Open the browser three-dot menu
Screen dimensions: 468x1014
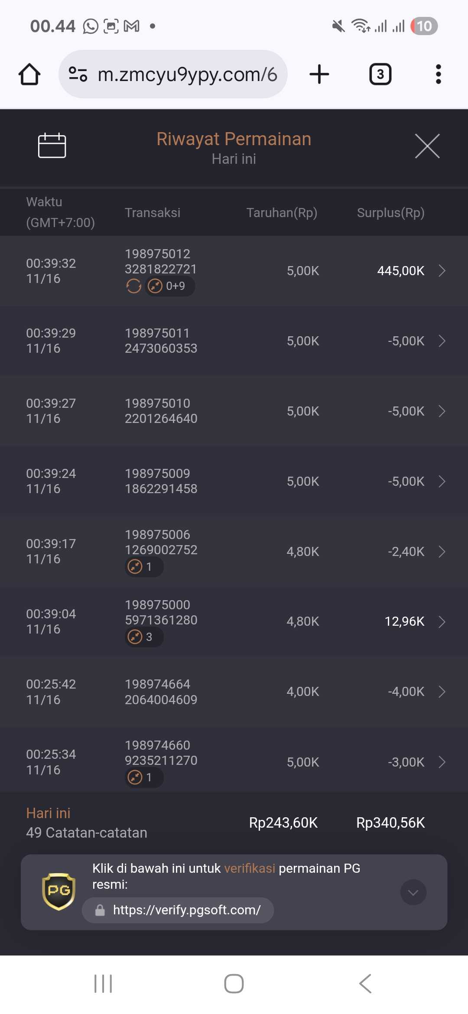(x=438, y=74)
